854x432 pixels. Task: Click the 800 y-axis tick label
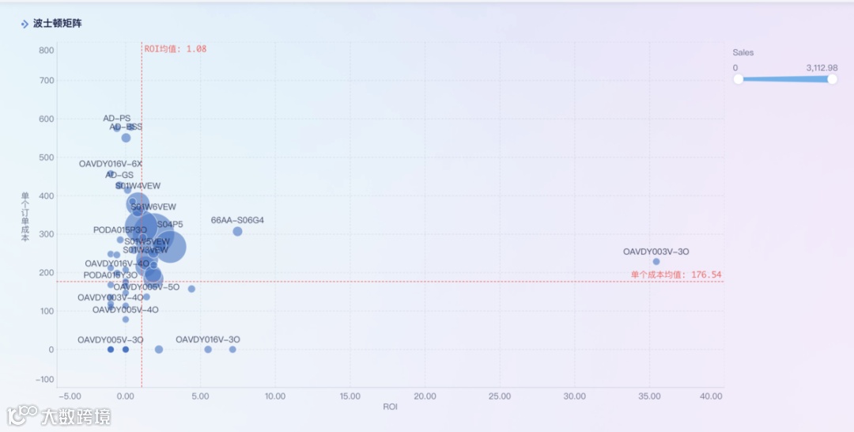47,50
